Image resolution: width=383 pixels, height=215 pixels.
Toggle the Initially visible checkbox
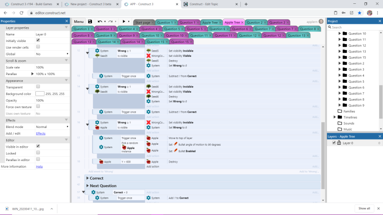[38, 40]
